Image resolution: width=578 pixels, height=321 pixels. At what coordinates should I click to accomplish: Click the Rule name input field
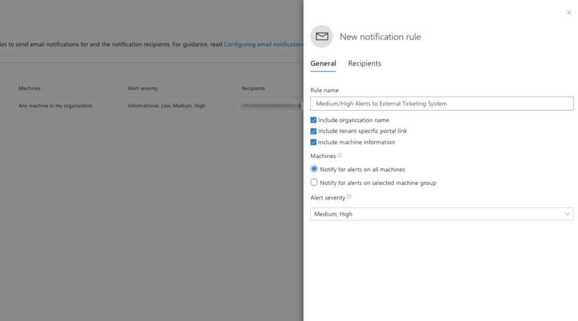[441, 104]
